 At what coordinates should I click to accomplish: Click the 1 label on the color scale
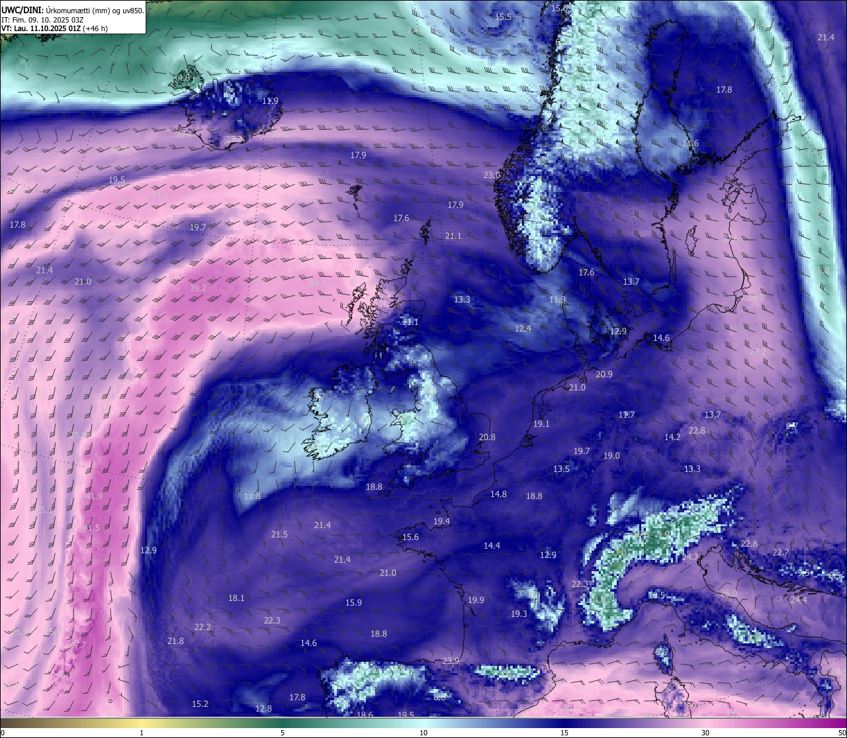coord(142,733)
